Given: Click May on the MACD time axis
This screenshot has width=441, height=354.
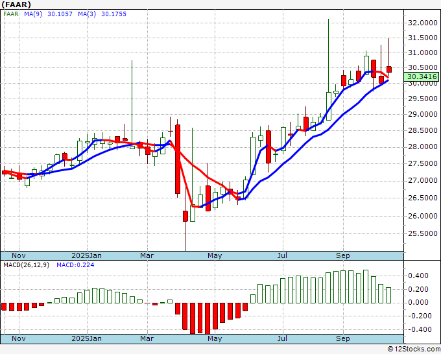Looking at the screenshot, I should pos(215,338).
